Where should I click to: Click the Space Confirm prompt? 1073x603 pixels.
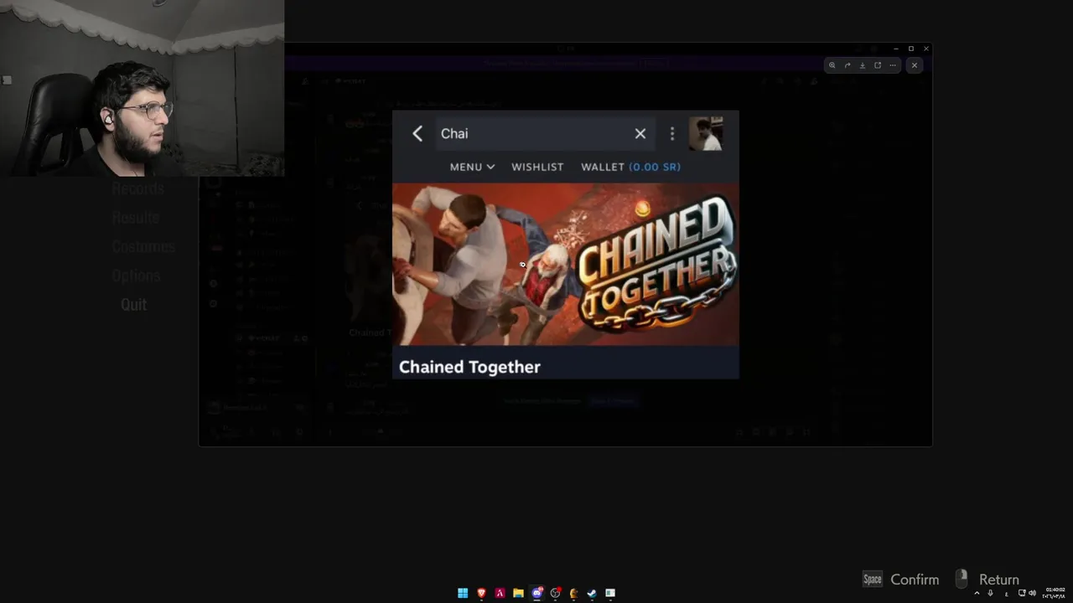click(901, 580)
